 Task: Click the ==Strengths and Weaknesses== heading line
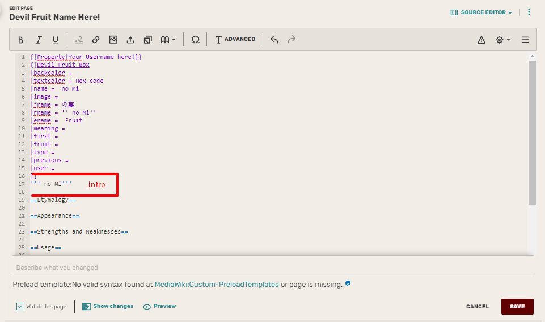click(79, 232)
